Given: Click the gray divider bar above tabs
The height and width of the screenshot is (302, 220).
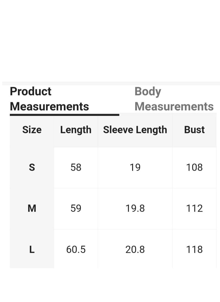Looking at the screenshot, I should [111, 83].
